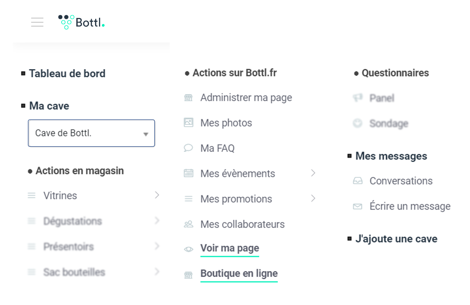Click the people icon beside Mes collaborateurs
Viewport: 470px width, 305px height.
[188, 224]
